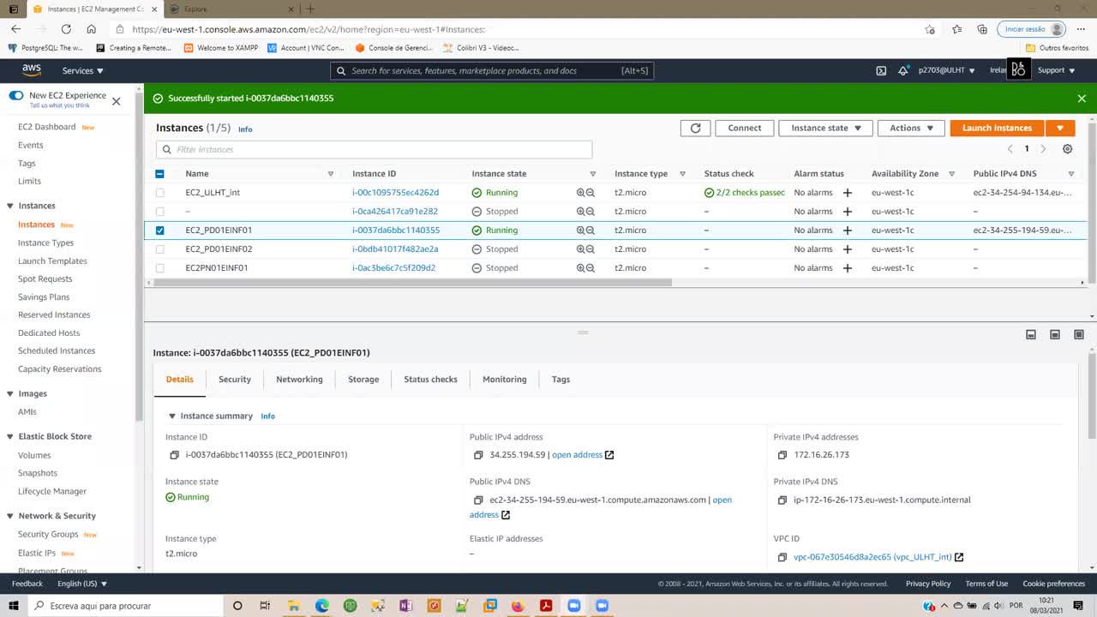Open the Instance state dropdown
Screen dimensions: 1097x617
(825, 128)
